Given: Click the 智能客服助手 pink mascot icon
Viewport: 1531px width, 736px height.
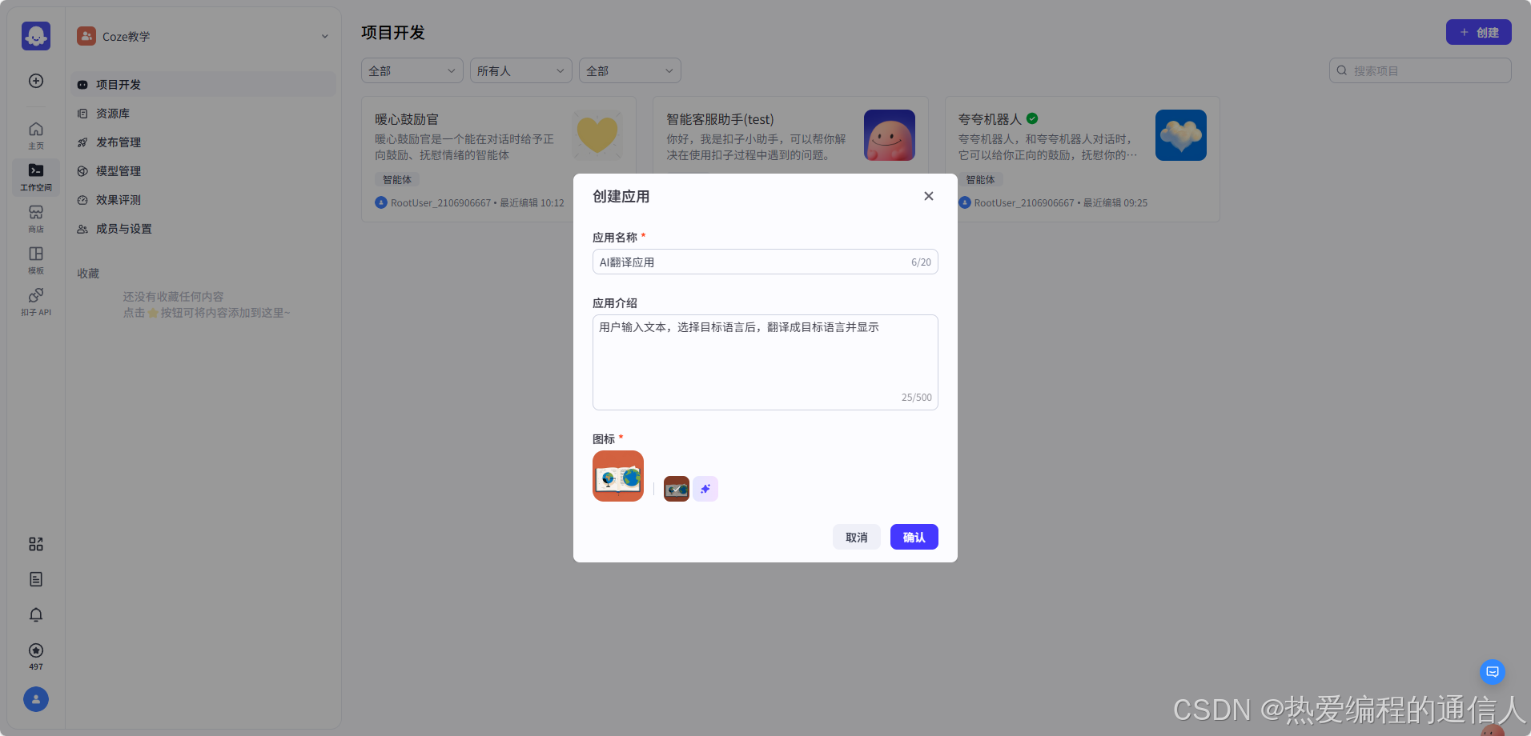Looking at the screenshot, I should coord(890,135).
